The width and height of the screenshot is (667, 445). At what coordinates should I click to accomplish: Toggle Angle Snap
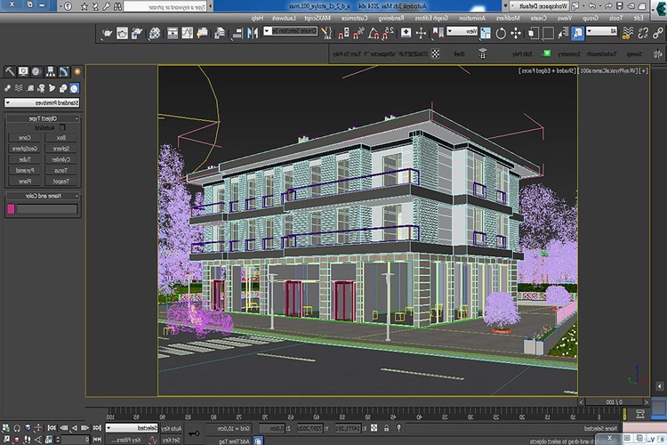point(373,33)
